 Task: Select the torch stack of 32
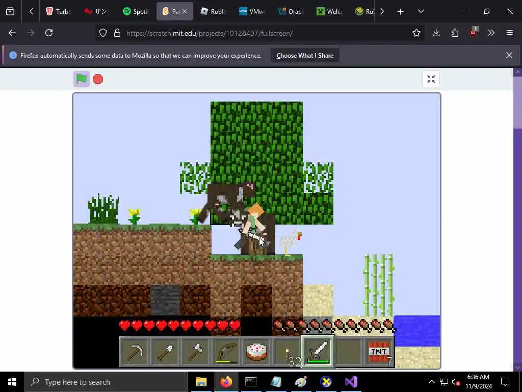coord(288,352)
